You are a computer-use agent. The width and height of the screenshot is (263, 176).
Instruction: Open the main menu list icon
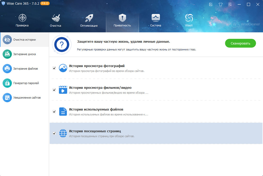click(230, 4)
